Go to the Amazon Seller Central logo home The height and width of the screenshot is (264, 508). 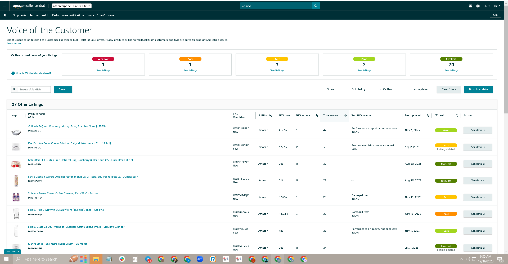[x=29, y=6]
